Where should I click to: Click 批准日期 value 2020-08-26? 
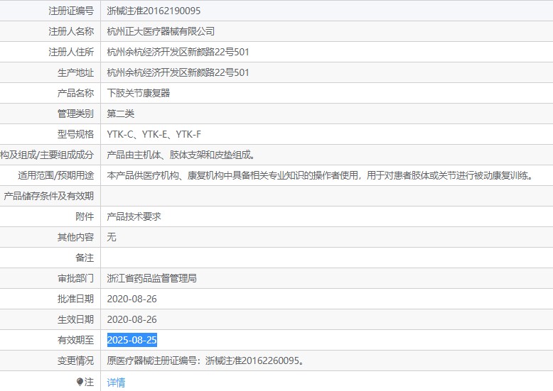click(x=132, y=299)
